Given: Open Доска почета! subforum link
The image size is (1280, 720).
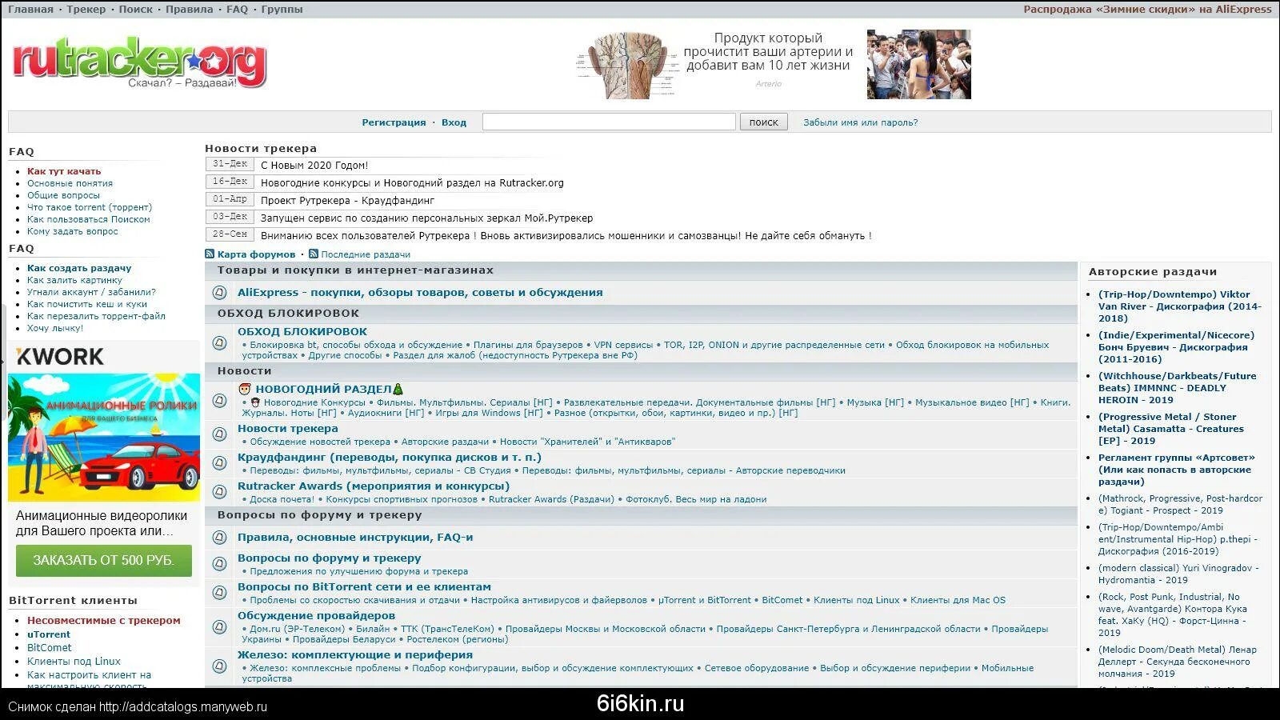Looking at the screenshot, I should [x=282, y=499].
